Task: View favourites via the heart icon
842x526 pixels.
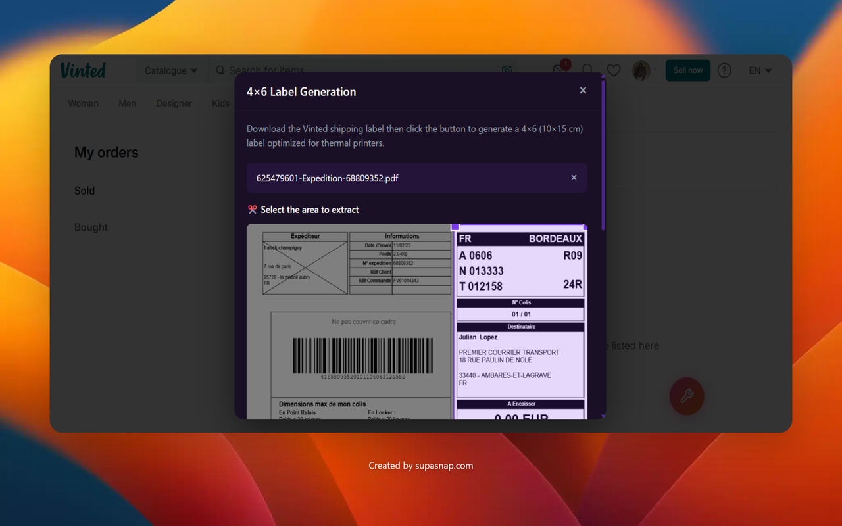Action: coord(614,70)
